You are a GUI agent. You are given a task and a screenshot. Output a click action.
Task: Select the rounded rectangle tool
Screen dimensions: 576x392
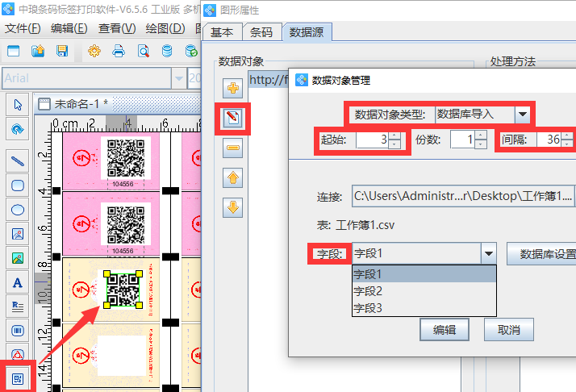point(17,186)
